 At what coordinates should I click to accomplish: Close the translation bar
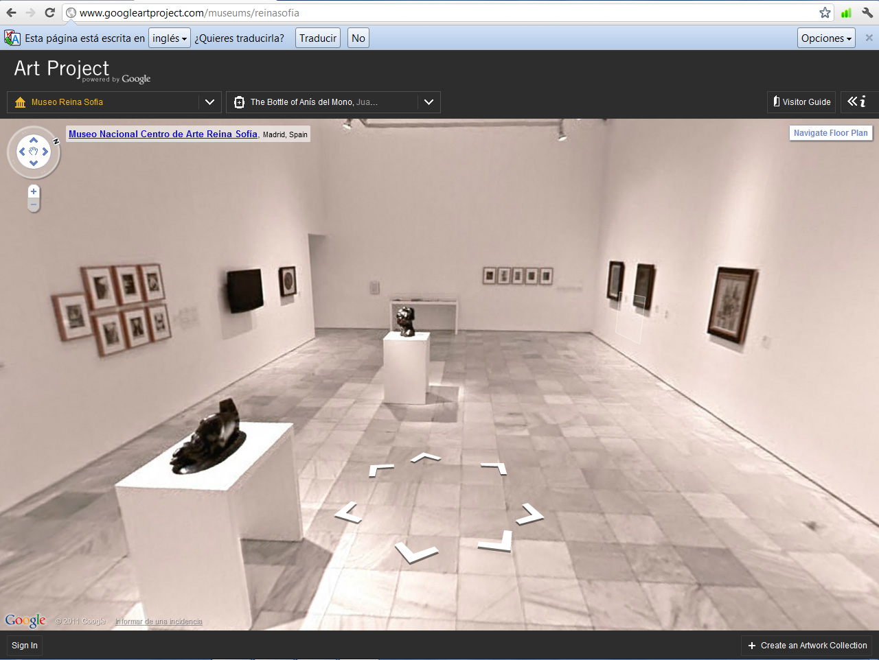click(869, 38)
